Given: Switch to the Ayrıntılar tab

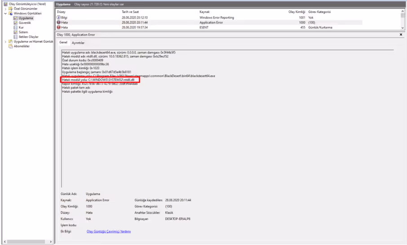Looking at the screenshot, I should coord(78,43).
